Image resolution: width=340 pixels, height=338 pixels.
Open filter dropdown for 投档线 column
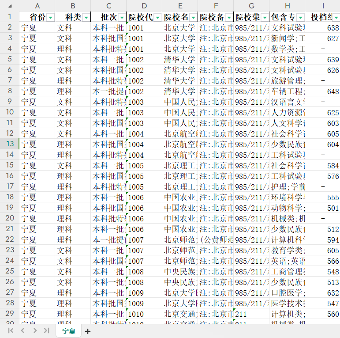[336, 17]
